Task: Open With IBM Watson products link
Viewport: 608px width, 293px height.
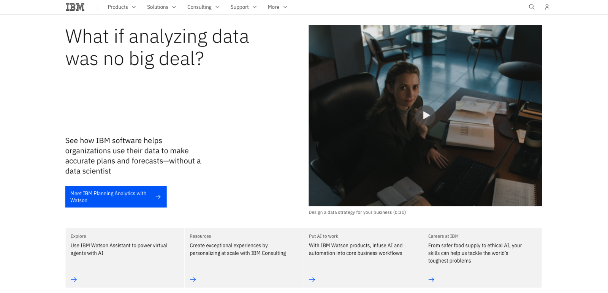Action: coord(356,249)
